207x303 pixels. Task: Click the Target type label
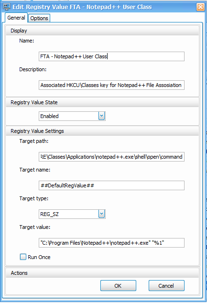coord(34,198)
